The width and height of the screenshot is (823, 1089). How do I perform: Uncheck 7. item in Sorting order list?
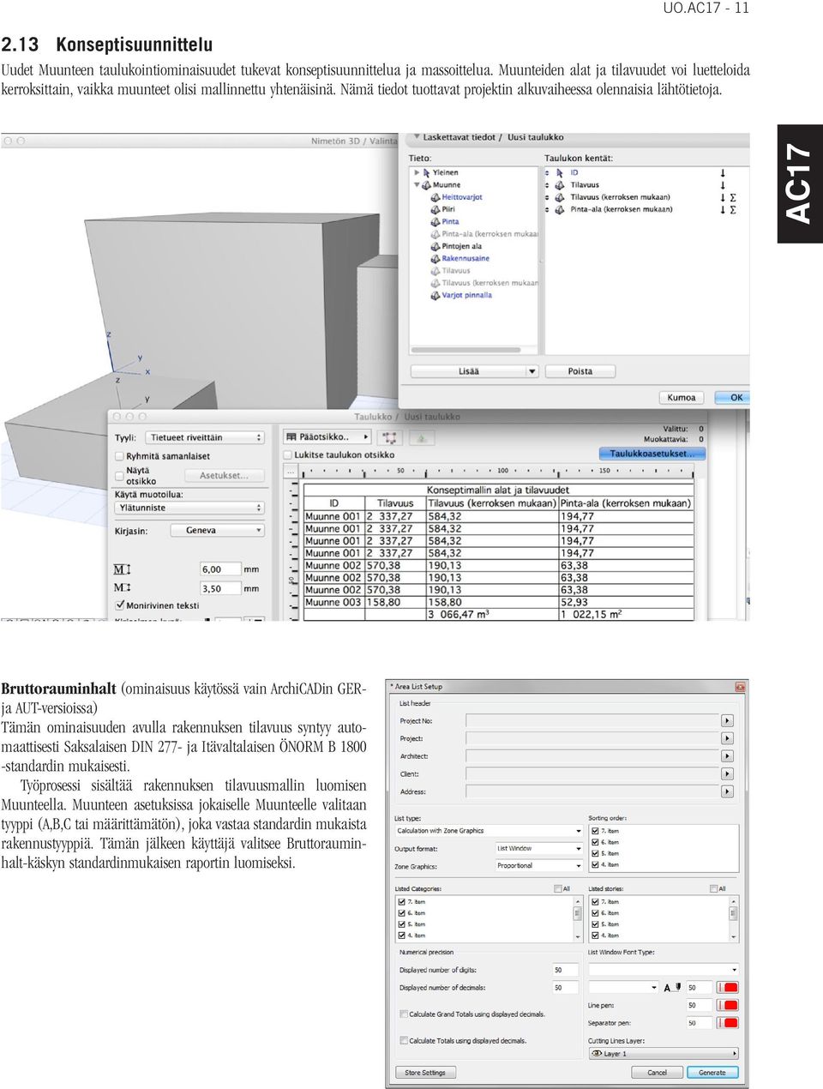(594, 831)
